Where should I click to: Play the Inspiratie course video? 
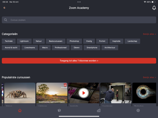click(x=84, y=93)
